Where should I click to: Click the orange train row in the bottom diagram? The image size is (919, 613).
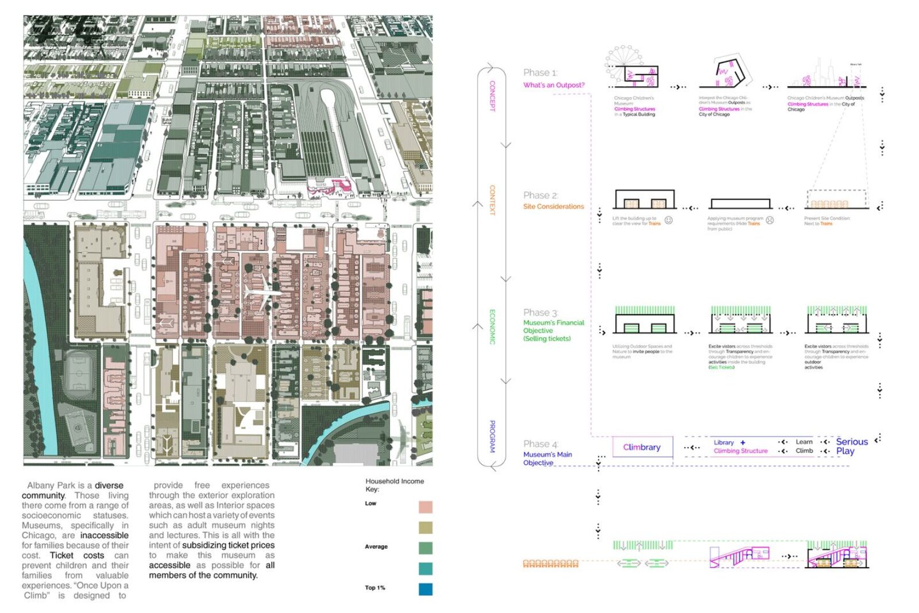[550, 564]
